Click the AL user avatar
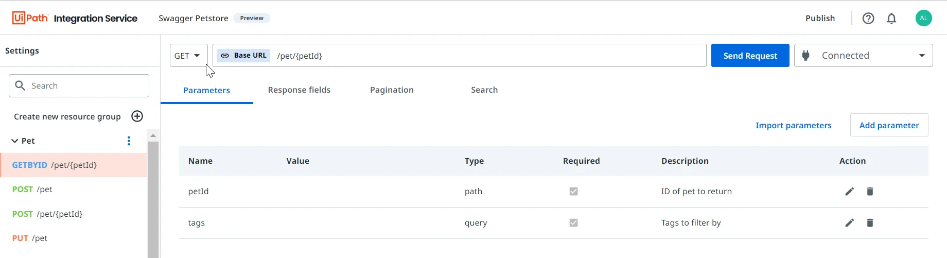This screenshot has height=258, width=947. click(923, 18)
